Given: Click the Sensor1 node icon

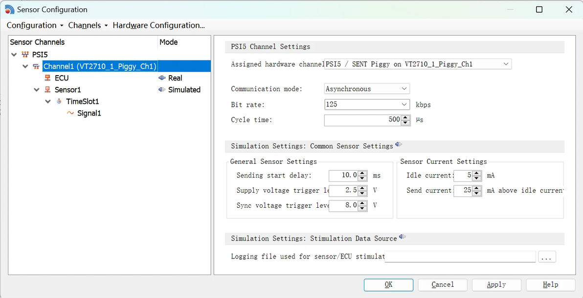Looking at the screenshot, I should click(47, 90).
